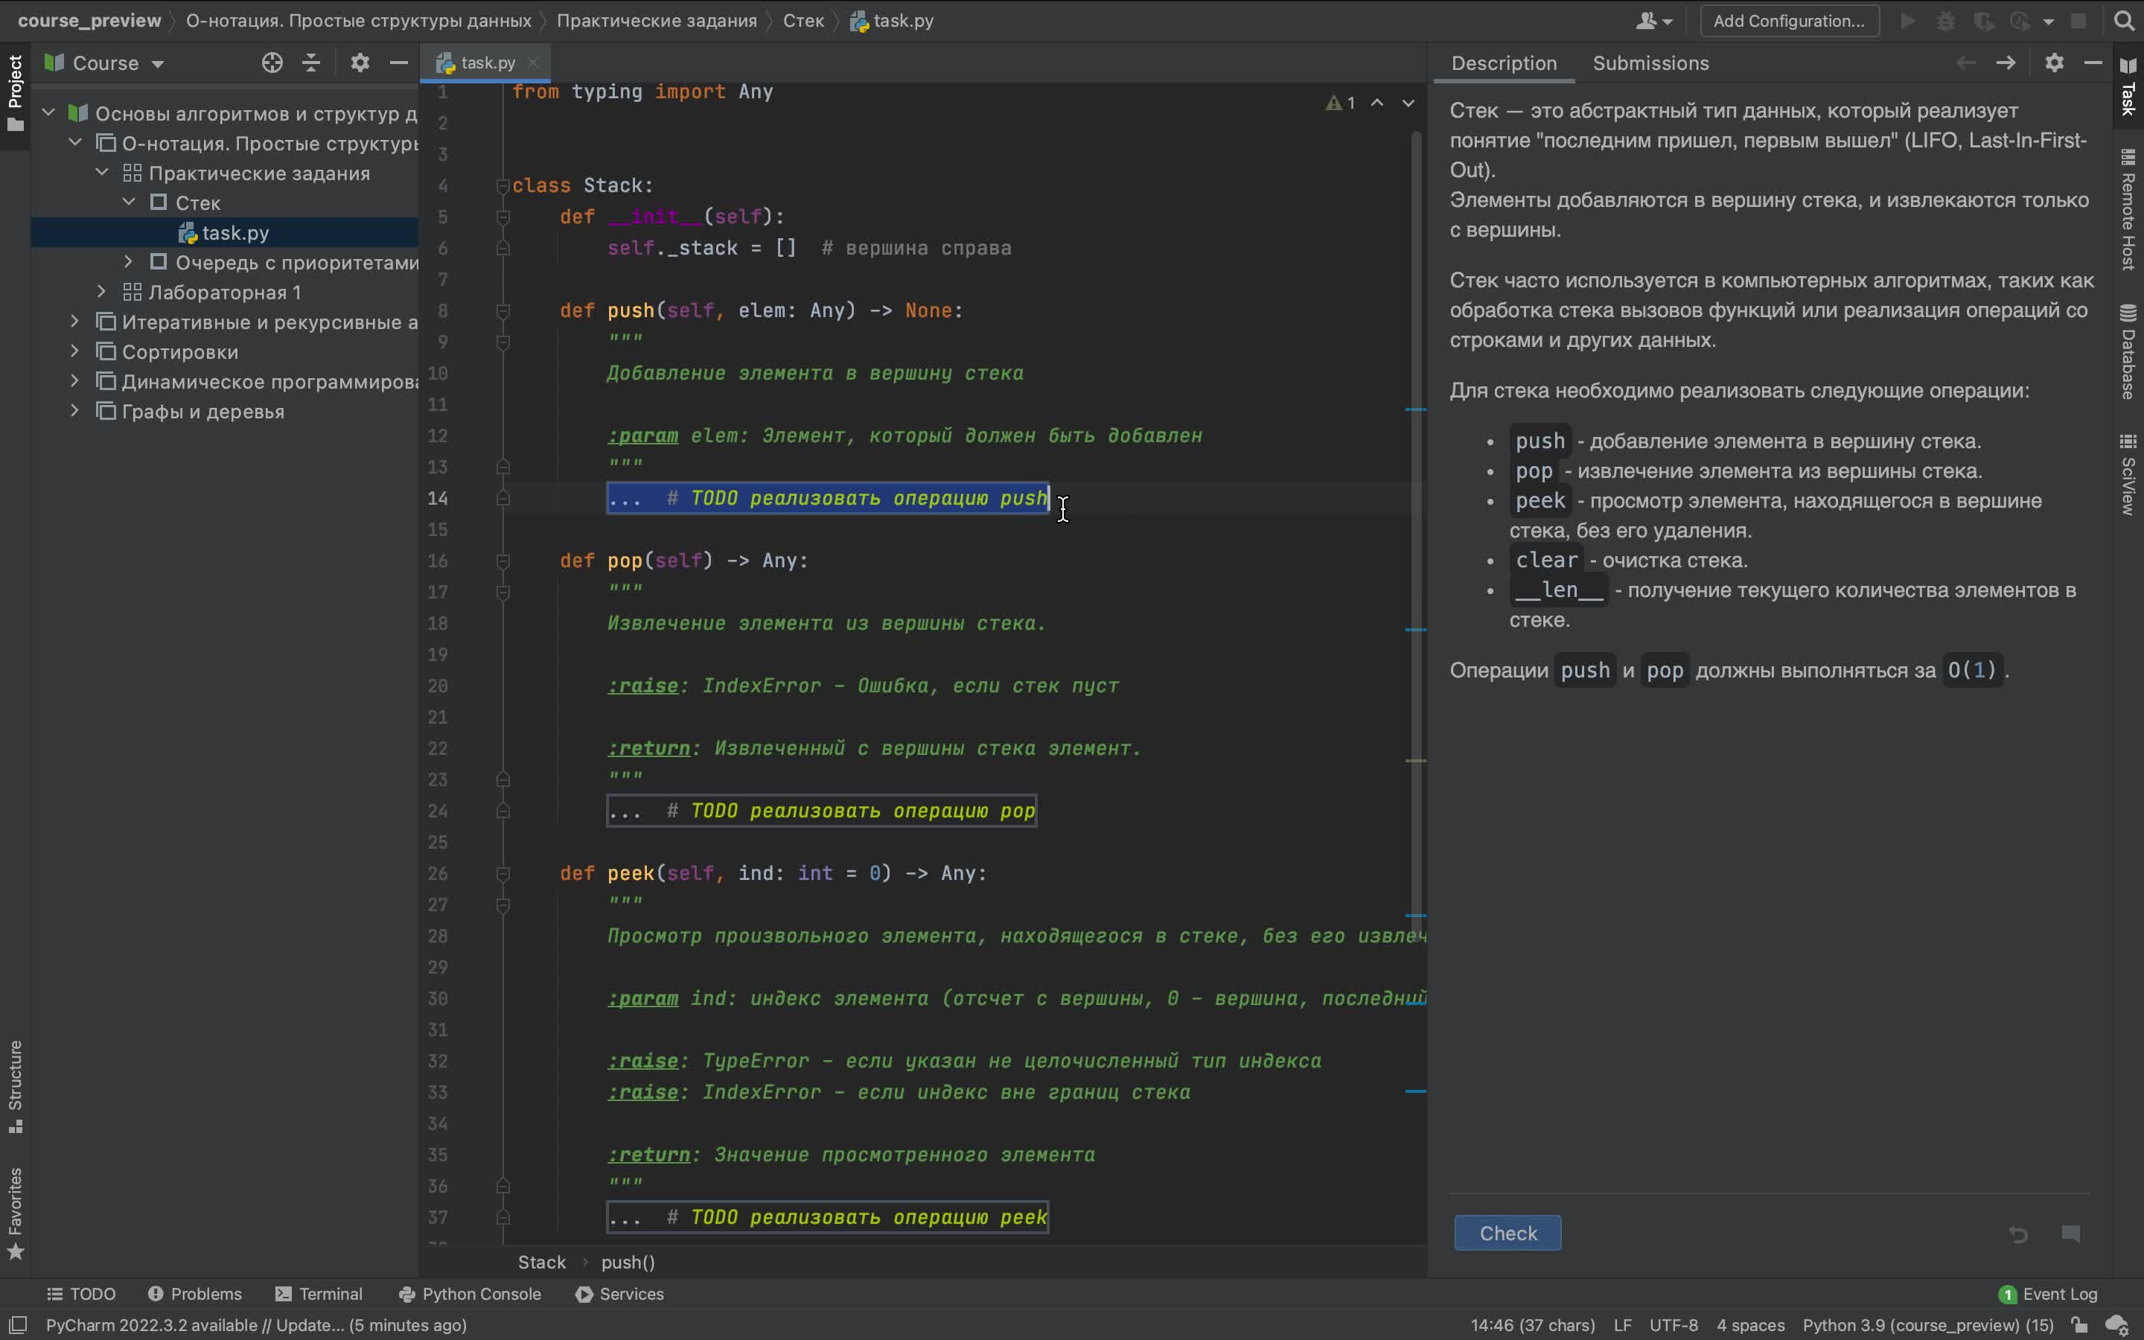Open the Favorites tool window tab
The width and height of the screenshot is (2144, 1340).
[15, 1214]
